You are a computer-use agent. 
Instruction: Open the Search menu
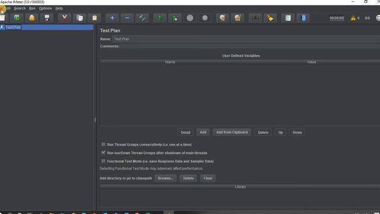pos(20,8)
